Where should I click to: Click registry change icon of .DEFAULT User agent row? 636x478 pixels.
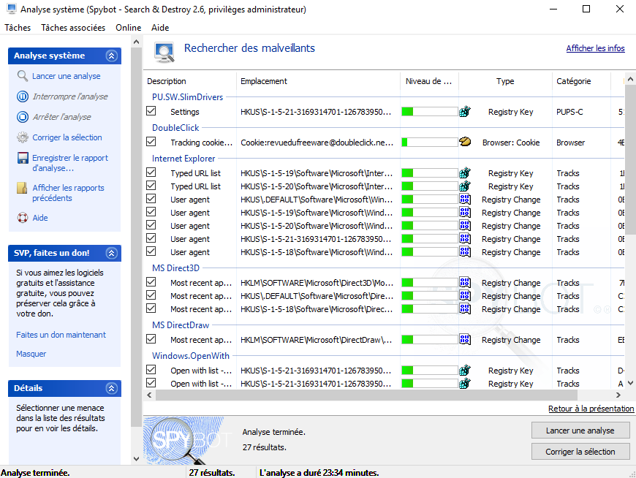click(465, 199)
